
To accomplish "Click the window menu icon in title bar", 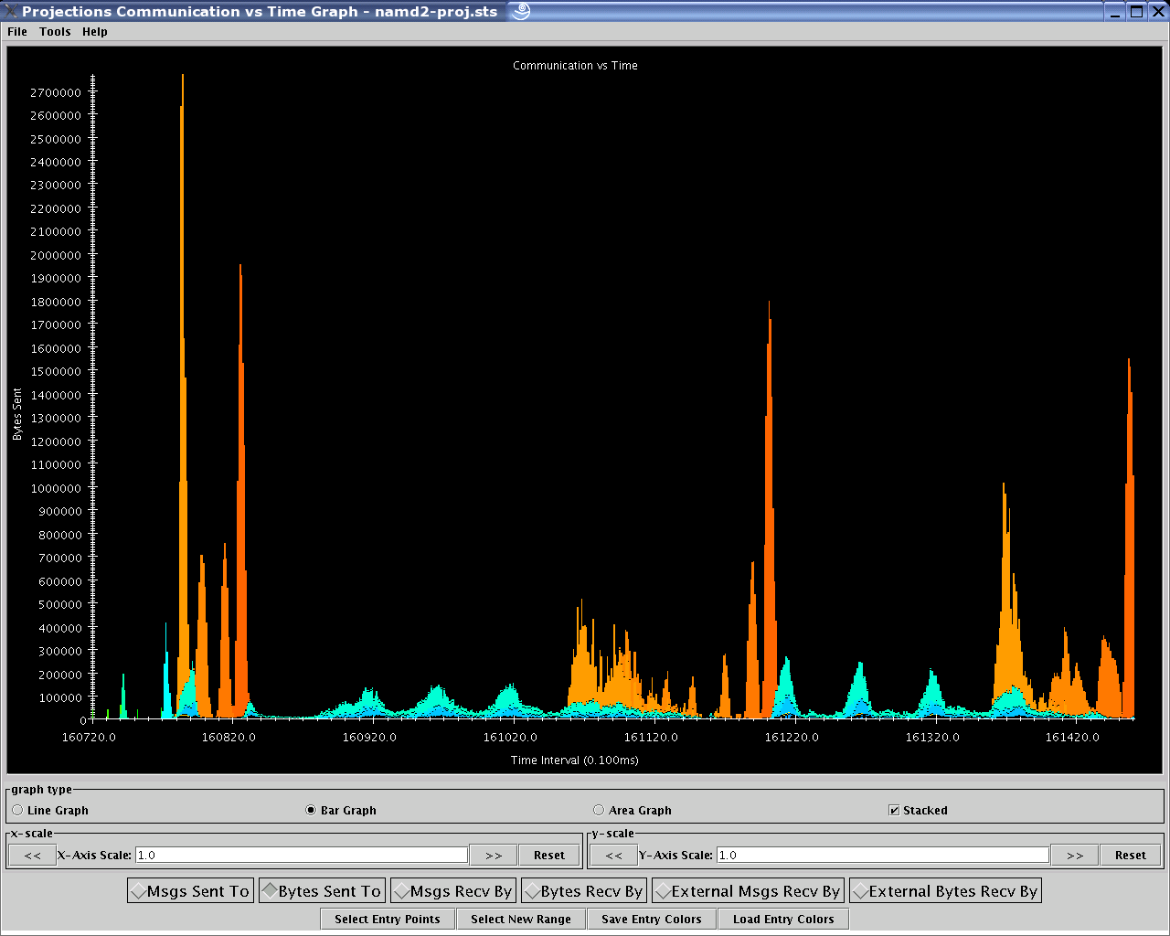I will (x=11, y=11).
